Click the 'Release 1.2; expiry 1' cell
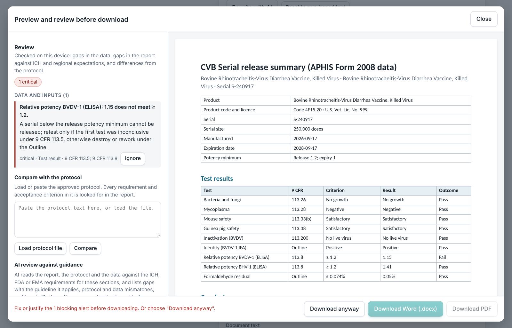The width and height of the screenshot is (512, 328). coord(381,158)
